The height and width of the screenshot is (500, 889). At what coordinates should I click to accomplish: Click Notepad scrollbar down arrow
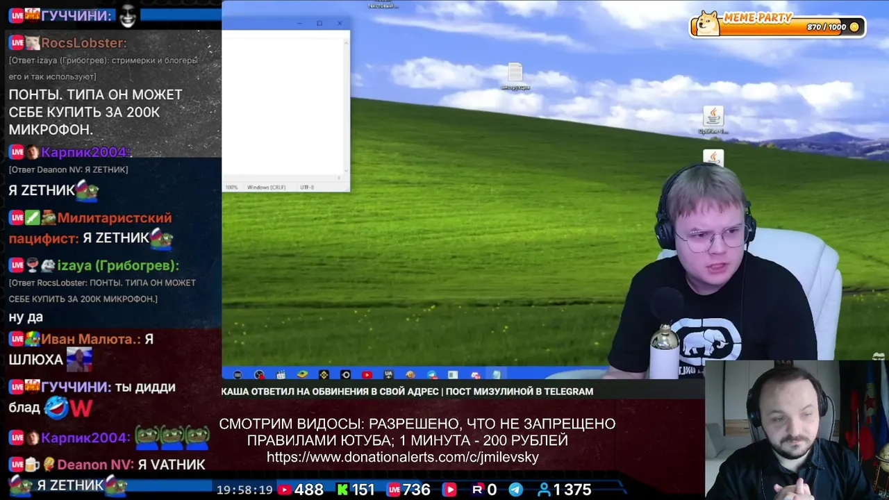(x=347, y=172)
